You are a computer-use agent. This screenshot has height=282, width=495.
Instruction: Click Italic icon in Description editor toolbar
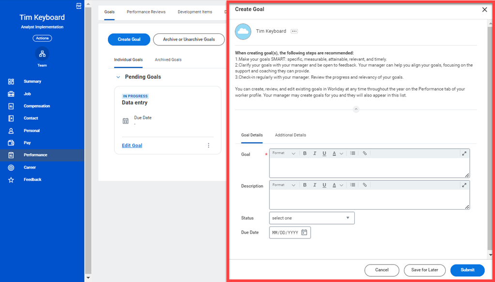(315, 185)
